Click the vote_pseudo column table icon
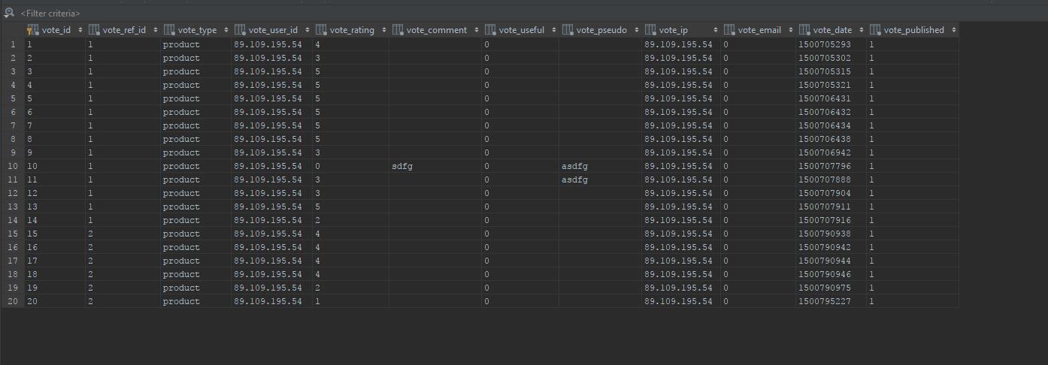 click(568, 30)
